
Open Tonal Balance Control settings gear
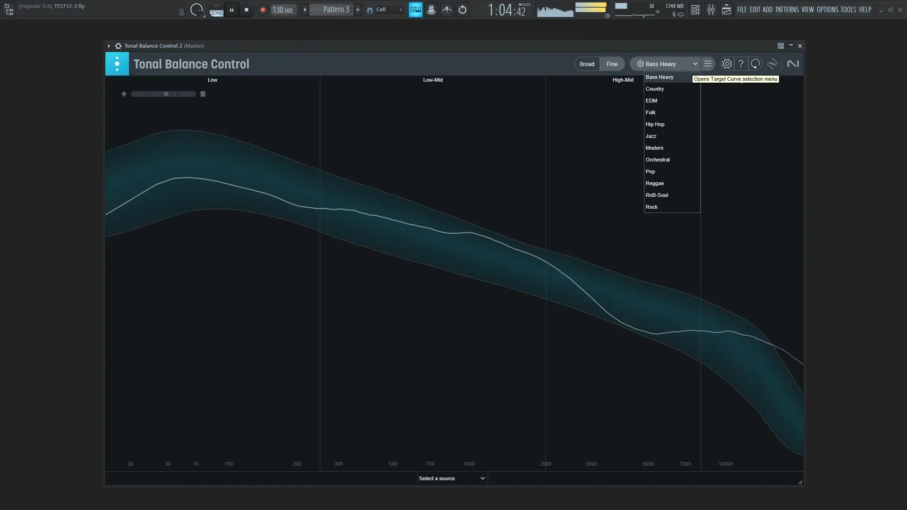coord(727,64)
